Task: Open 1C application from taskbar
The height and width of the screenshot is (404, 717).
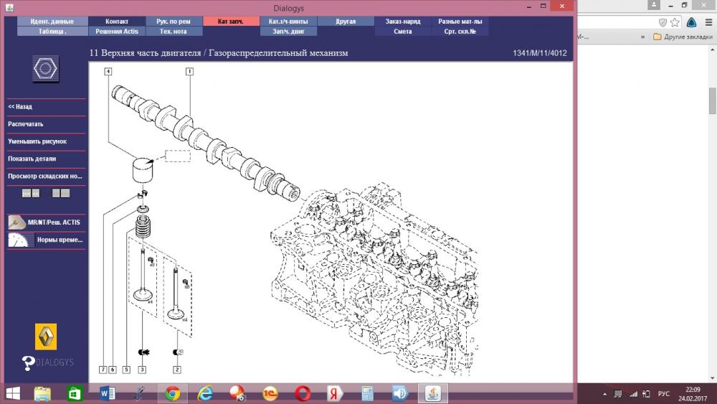Action: [270, 393]
